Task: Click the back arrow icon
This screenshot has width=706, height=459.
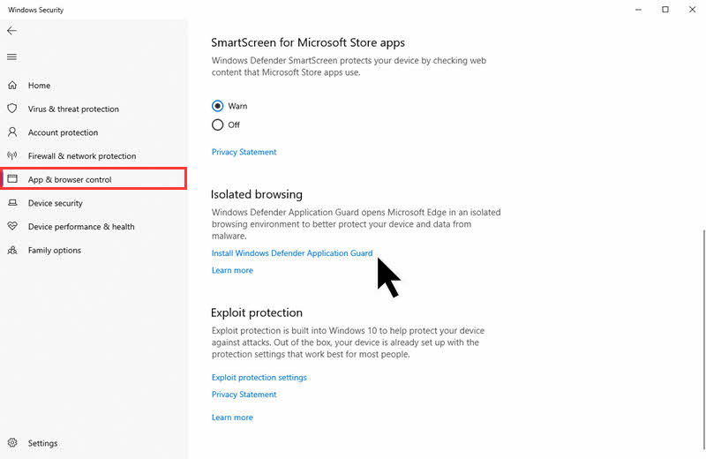Action: (12, 31)
